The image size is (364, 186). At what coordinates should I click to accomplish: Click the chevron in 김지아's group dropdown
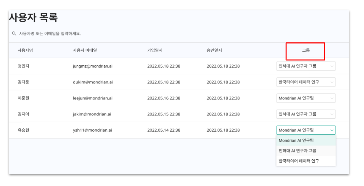(332, 114)
